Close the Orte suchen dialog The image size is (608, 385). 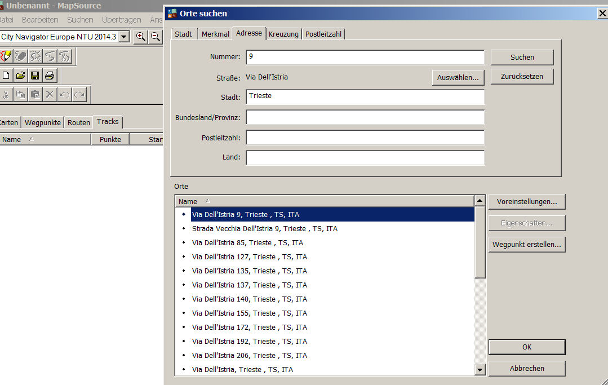tap(602, 14)
